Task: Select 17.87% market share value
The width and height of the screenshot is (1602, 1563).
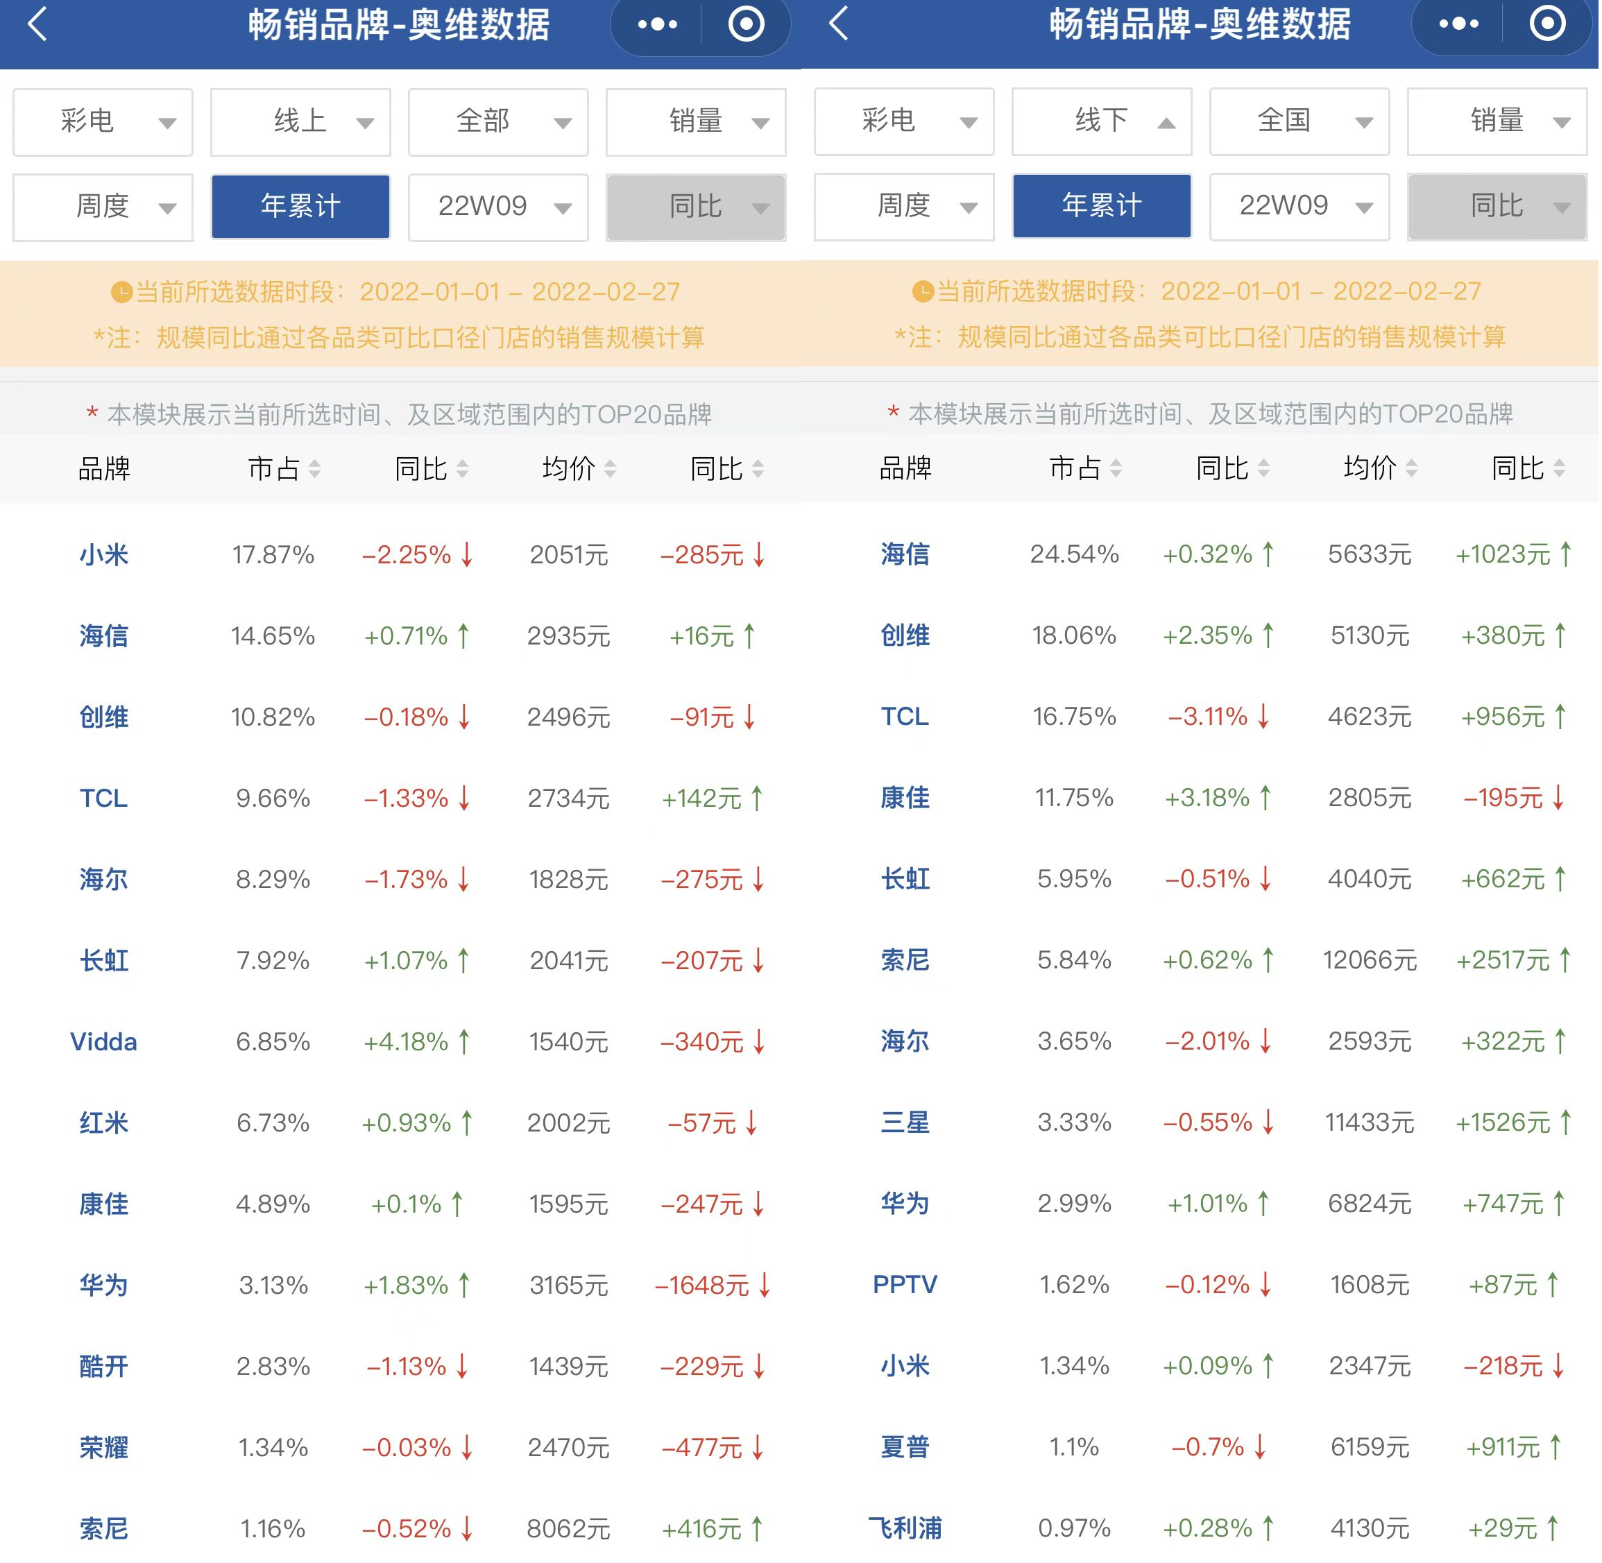Action: pos(273,556)
